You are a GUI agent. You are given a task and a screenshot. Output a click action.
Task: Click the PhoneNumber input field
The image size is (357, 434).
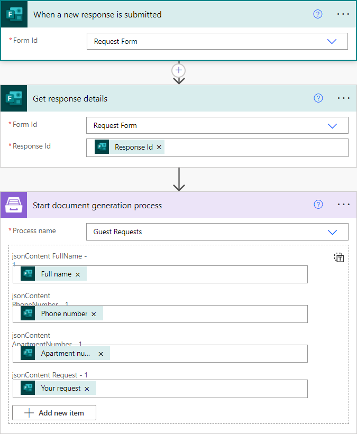(x=160, y=314)
